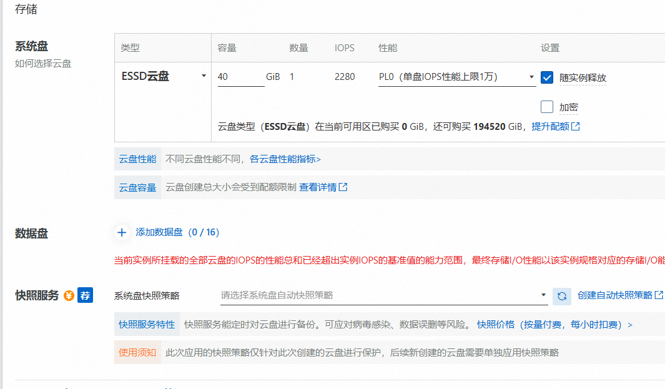Viewport: 665px width, 389px height.
Task: Click the plus icon for adding data disk
Action: click(x=122, y=232)
